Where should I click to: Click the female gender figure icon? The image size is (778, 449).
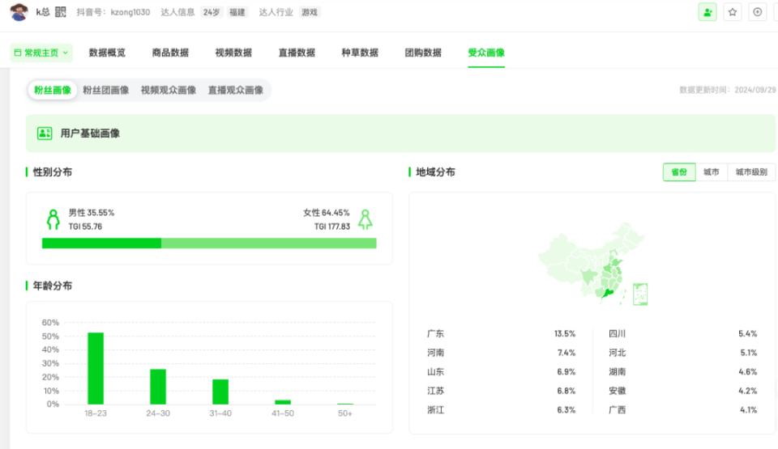point(365,219)
